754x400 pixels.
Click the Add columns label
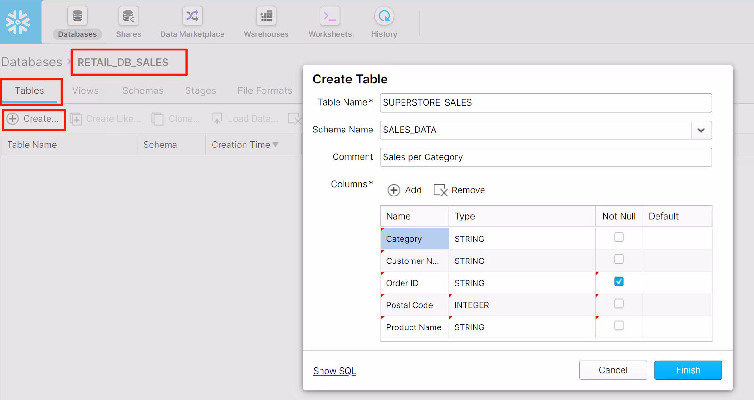413,190
